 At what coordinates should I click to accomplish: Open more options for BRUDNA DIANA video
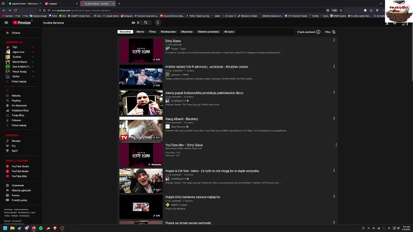(x=334, y=66)
